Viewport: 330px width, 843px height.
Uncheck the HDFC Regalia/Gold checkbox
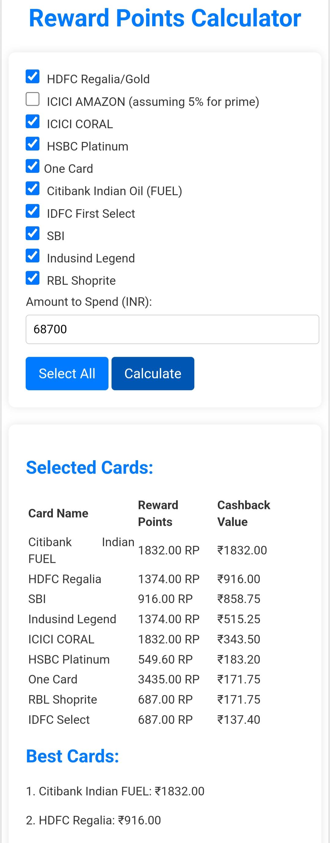pyautogui.click(x=32, y=77)
